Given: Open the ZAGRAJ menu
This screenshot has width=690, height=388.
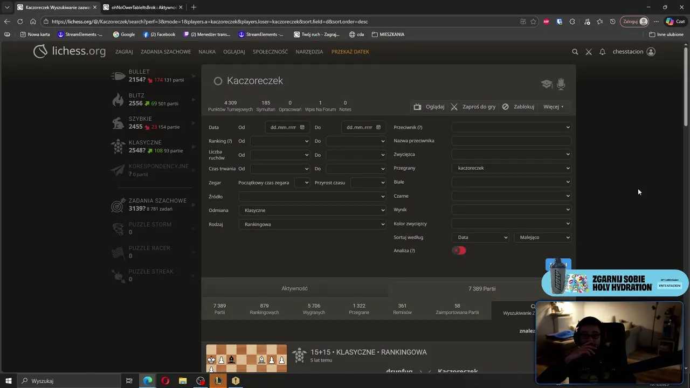Looking at the screenshot, I should (124, 52).
